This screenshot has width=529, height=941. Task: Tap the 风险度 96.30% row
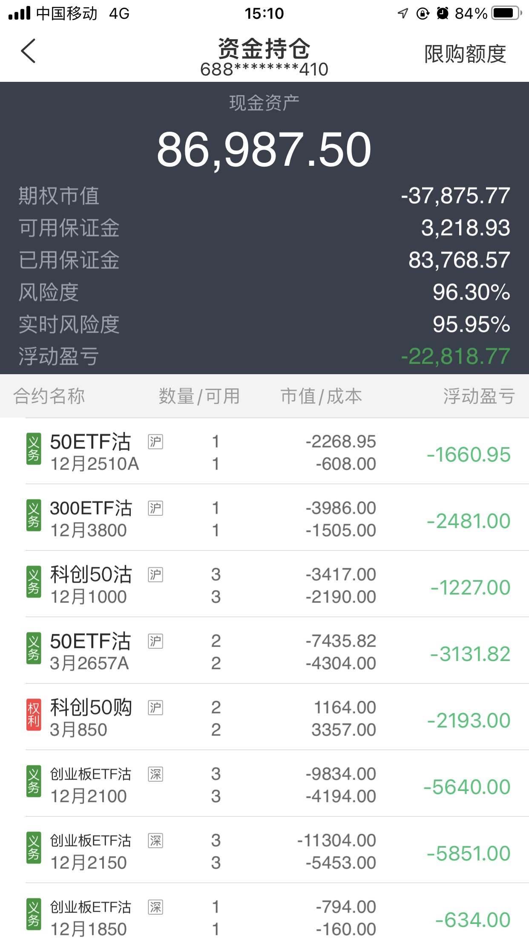[264, 292]
